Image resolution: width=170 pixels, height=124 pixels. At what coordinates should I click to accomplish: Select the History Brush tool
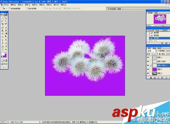(x=6, y=31)
